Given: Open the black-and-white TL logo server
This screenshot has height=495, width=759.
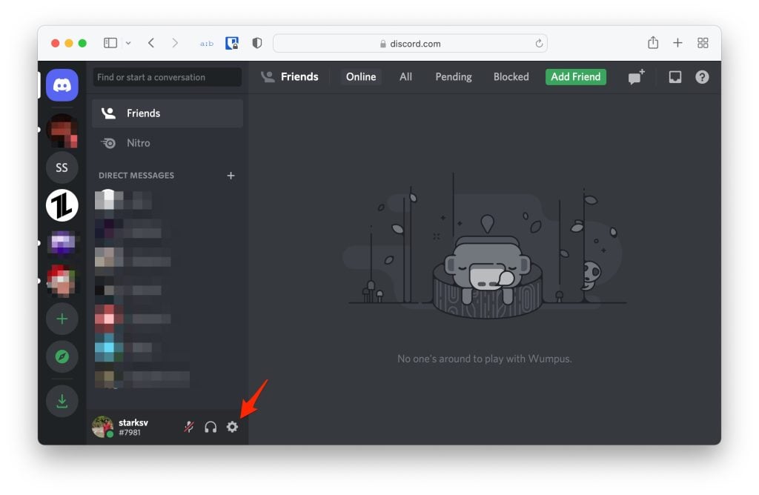Looking at the screenshot, I should click(x=62, y=205).
